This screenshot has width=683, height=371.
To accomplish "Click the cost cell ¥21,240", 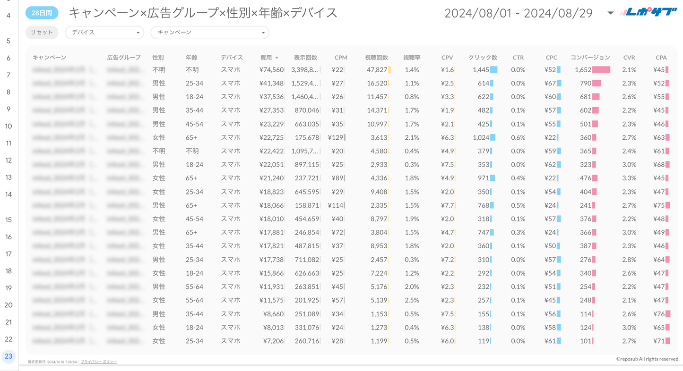I will [x=272, y=178].
